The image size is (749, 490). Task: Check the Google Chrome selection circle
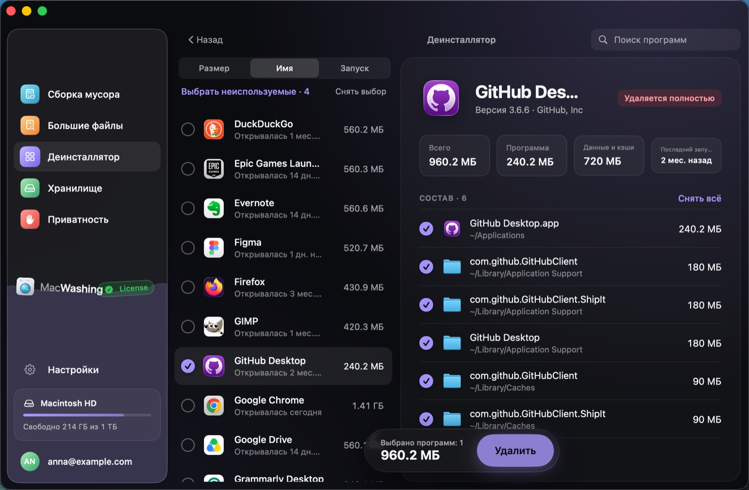pyautogui.click(x=188, y=406)
